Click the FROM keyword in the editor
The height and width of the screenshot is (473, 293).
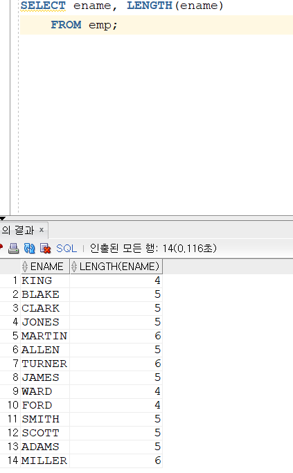point(66,25)
